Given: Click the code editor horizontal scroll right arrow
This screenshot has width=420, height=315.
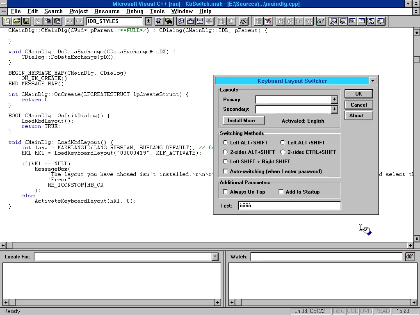Looking at the screenshot, I should [410, 245].
